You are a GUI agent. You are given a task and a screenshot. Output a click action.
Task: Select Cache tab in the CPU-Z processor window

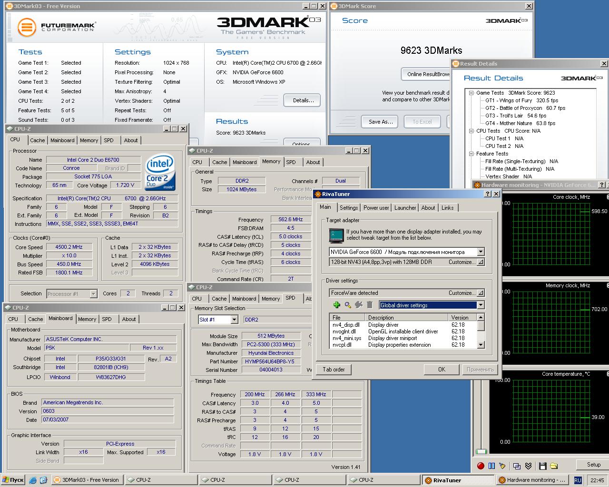point(38,140)
